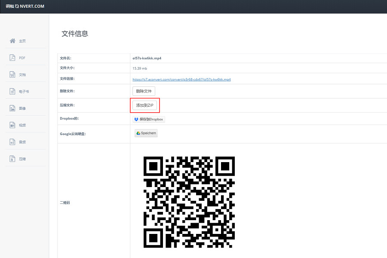Open the s7.aconvert.com file download link
The height and width of the screenshot is (258, 387).
coord(181,79)
